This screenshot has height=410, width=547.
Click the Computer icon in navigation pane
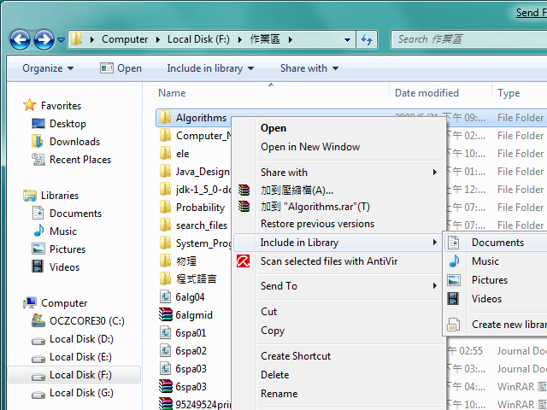pos(30,302)
